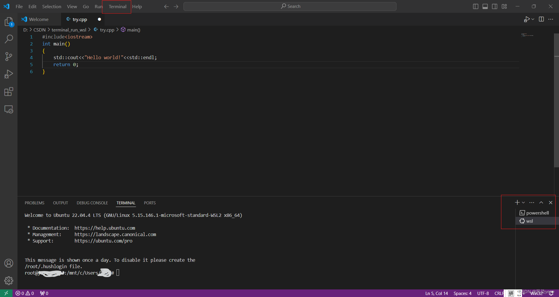Expand the terminal more actions ellipsis
559x297 pixels.
532,202
